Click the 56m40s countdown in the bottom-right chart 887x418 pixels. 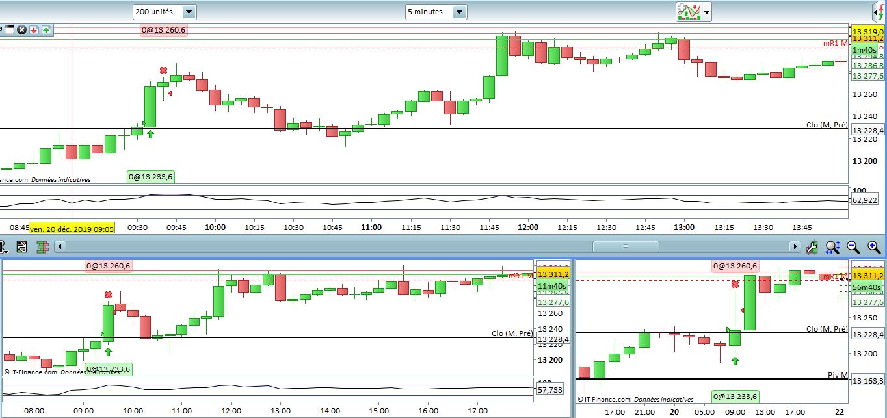click(x=867, y=287)
